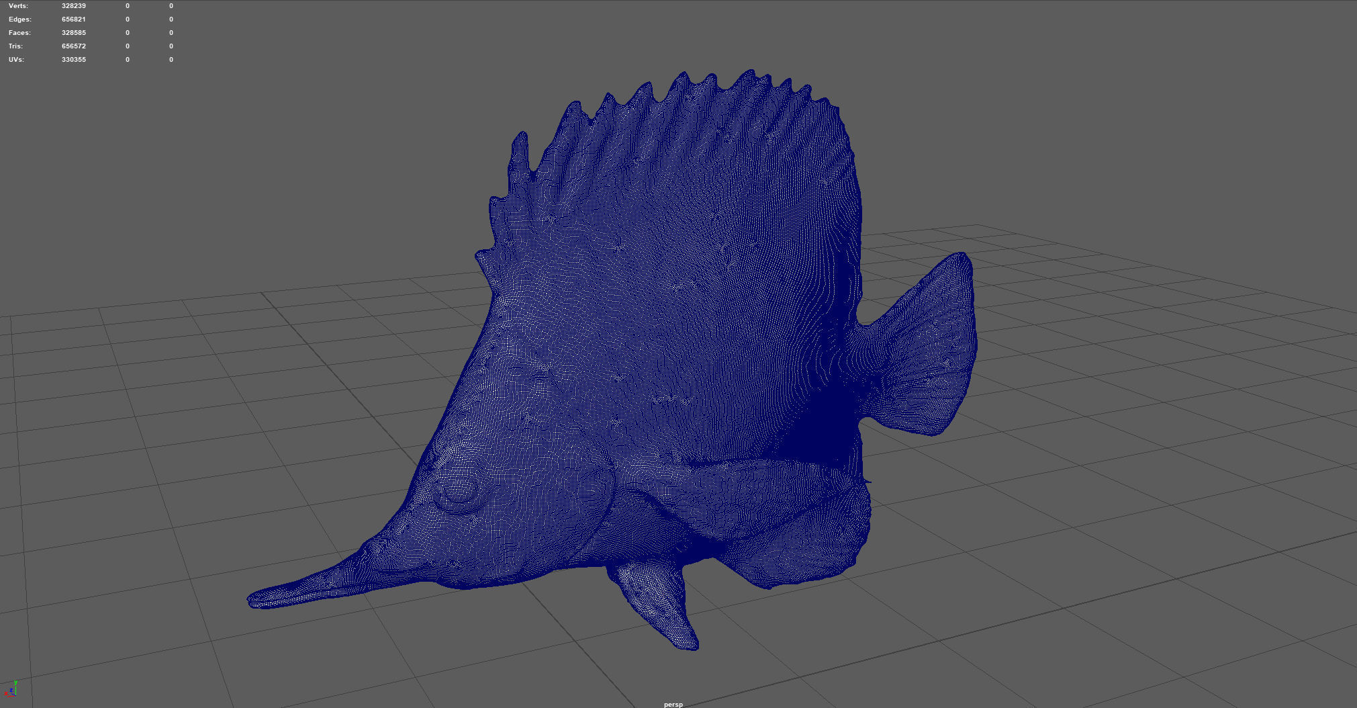Click the Faces label in the HUD
Screen dimensions: 1357x708
(19, 32)
